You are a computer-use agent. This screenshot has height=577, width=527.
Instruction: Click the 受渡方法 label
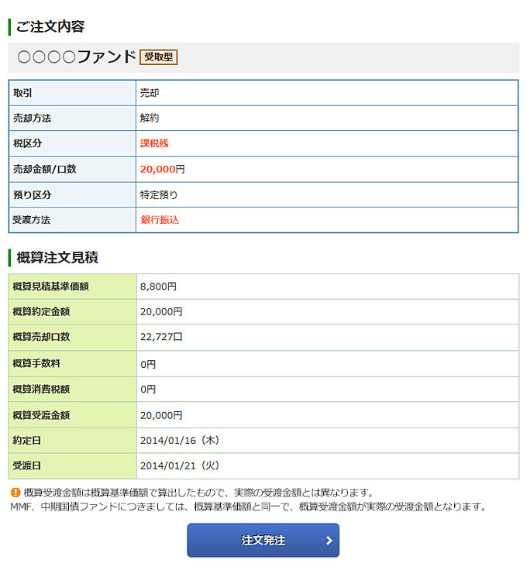pos(32,220)
